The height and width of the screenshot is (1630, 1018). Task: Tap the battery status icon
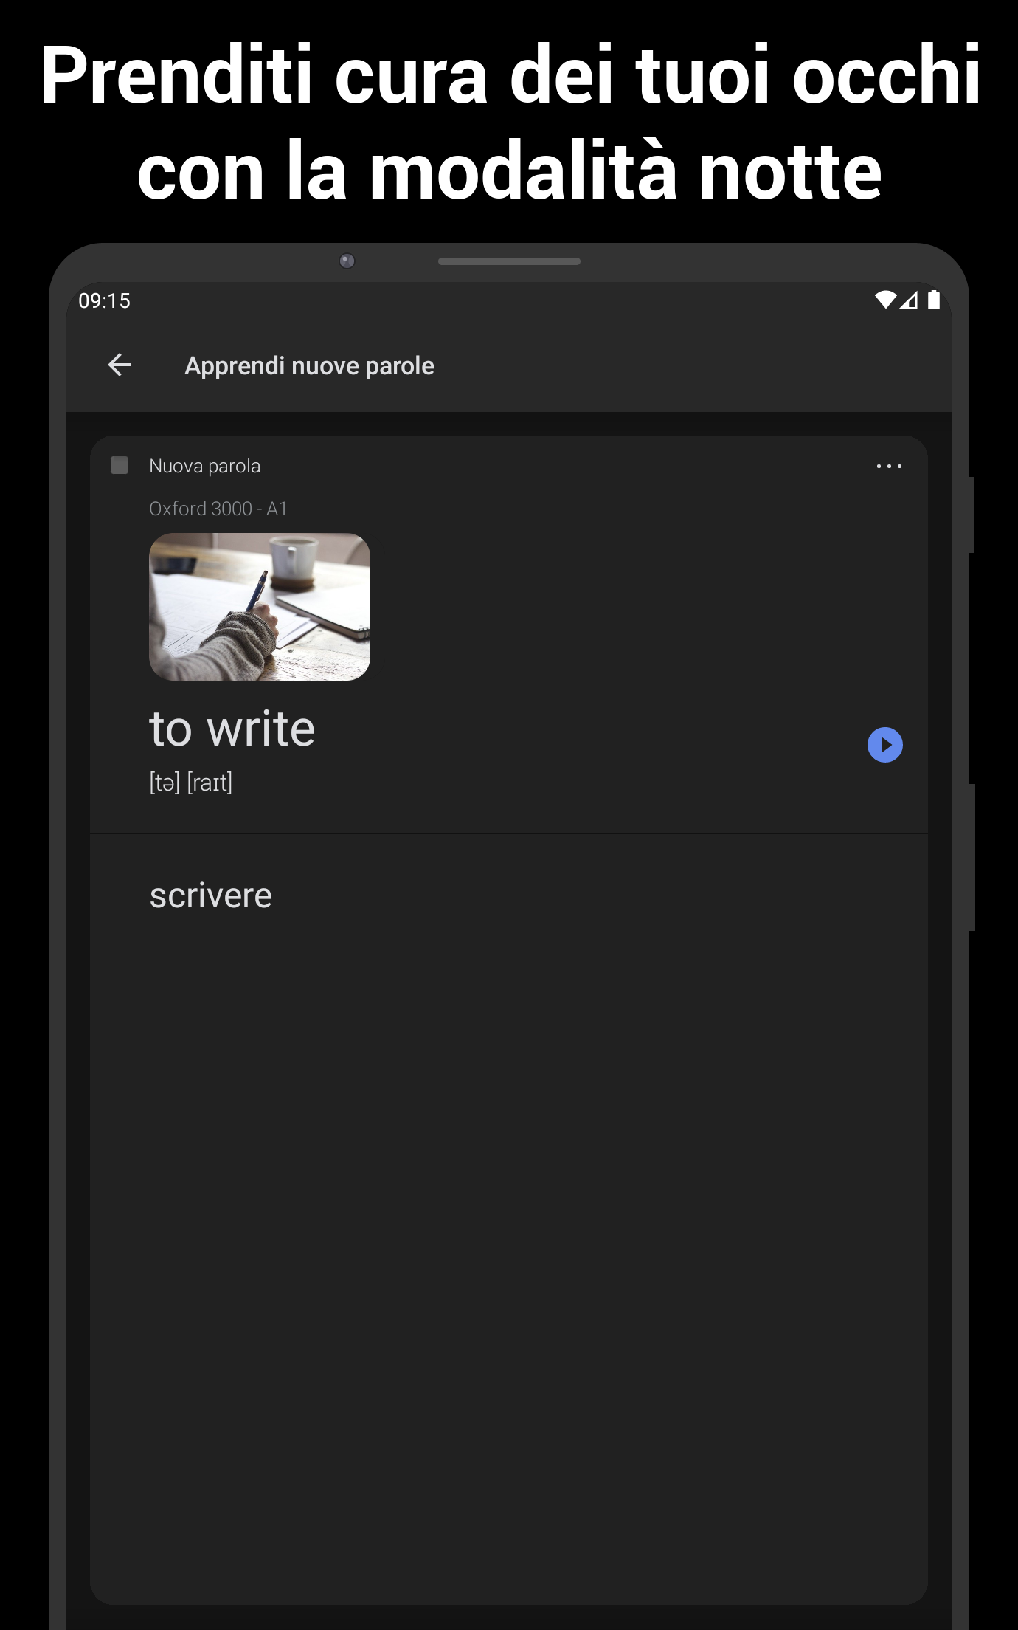click(x=934, y=300)
